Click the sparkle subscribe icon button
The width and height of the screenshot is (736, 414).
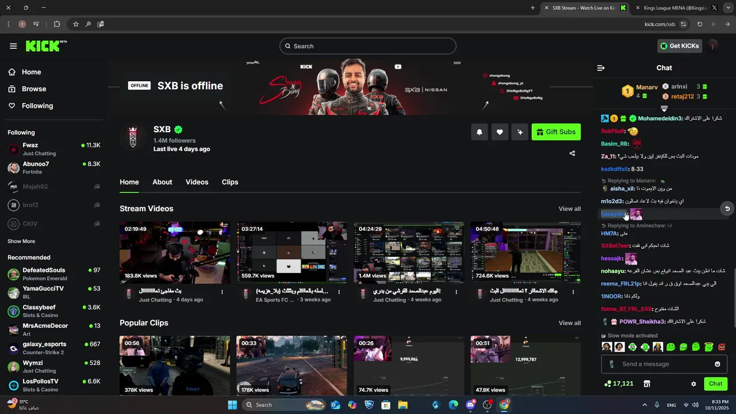tap(520, 132)
